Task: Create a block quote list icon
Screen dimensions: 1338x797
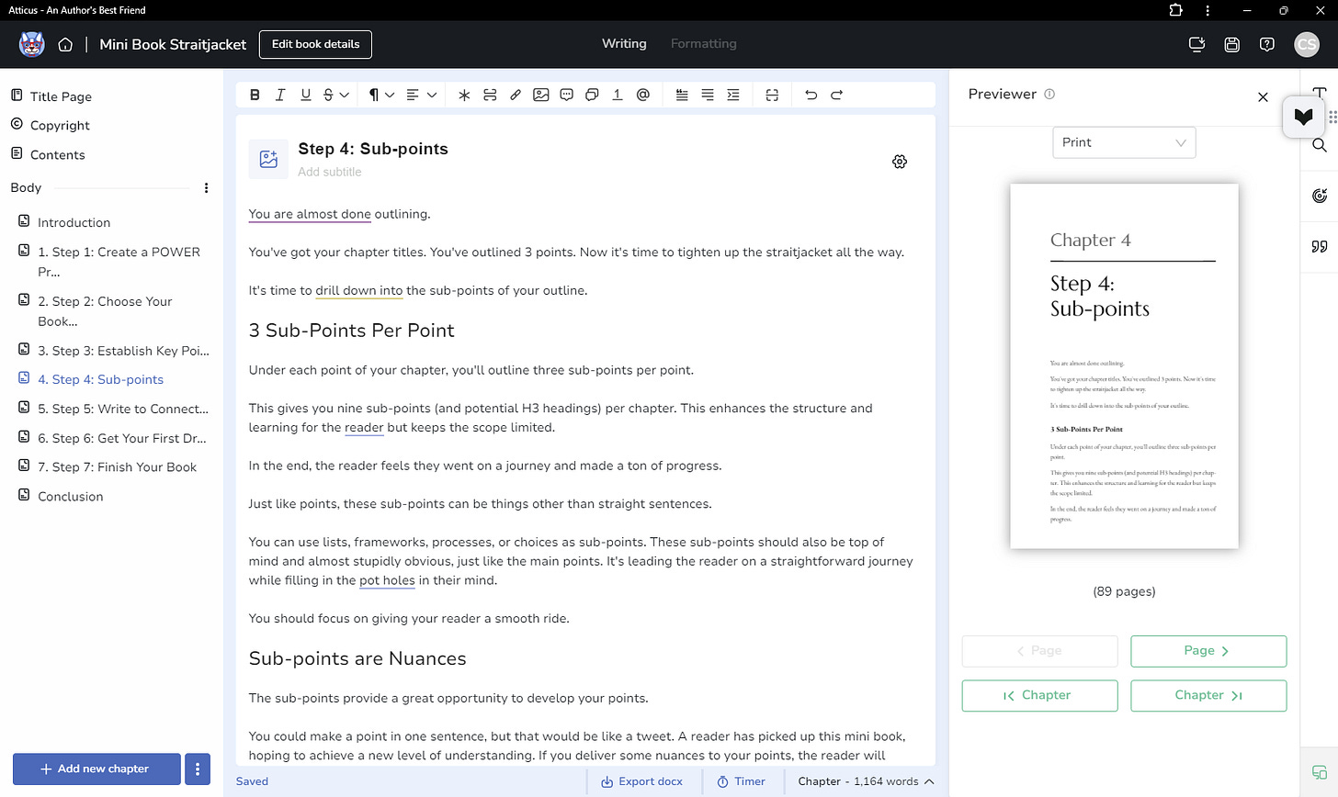Action: tap(682, 95)
